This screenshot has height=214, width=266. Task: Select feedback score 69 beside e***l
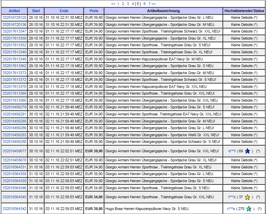(241, 151)
